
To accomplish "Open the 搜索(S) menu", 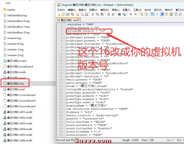I will pos(82,10).
